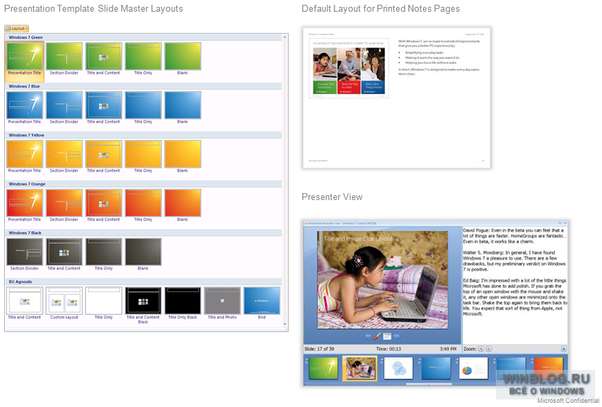Click the 'Time: 00:13' elapsed timer
602x407 pixels.
(388, 349)
